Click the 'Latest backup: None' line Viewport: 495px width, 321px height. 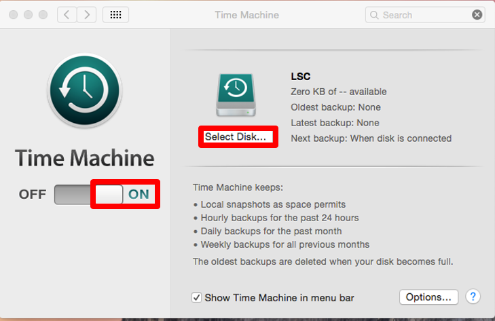coord(335,123)
